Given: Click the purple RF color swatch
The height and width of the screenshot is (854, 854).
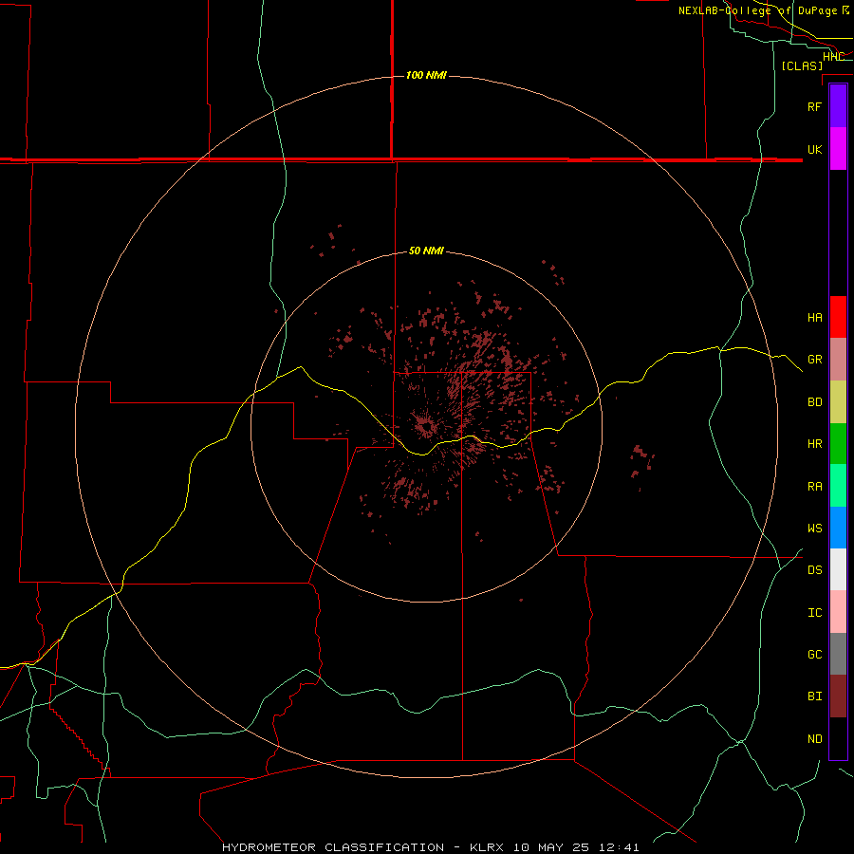Looking at the screenshot, I should (x=838, y=106).
